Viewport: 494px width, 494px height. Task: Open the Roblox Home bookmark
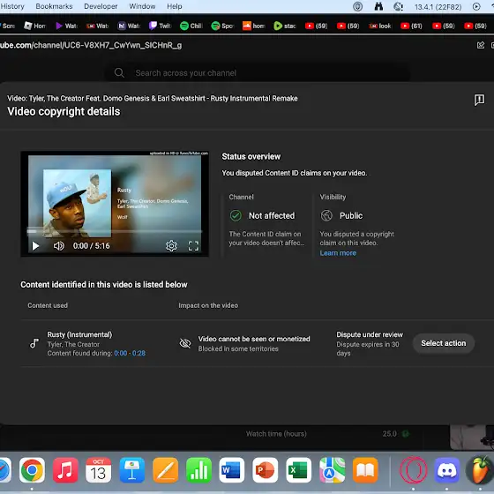(34, 26)
